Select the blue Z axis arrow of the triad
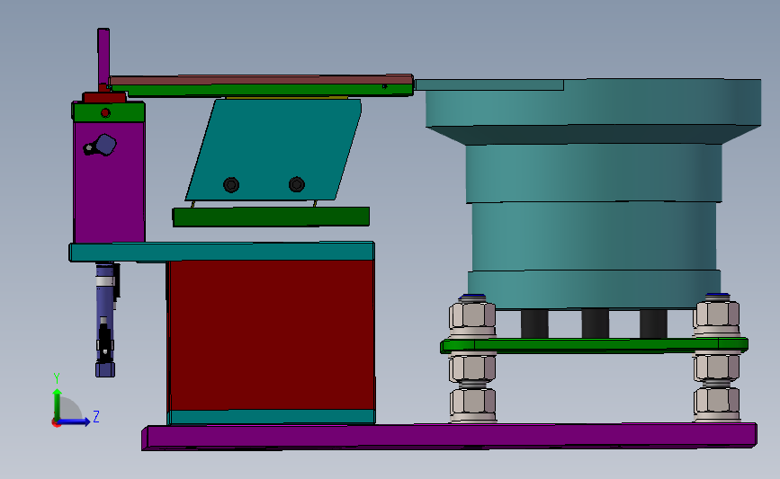 point(74,421)
